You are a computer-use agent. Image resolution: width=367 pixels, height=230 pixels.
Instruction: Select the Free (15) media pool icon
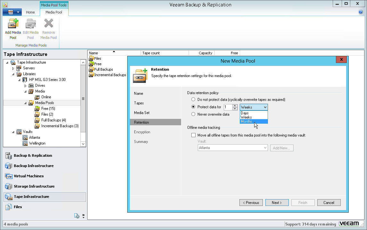click(x=37, y=109)
